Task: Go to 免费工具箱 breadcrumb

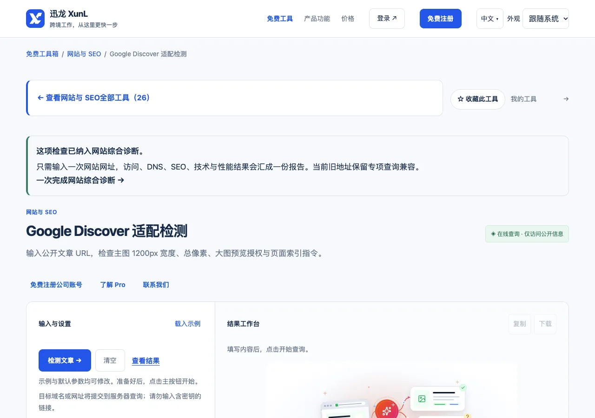Action: point(42,54)
